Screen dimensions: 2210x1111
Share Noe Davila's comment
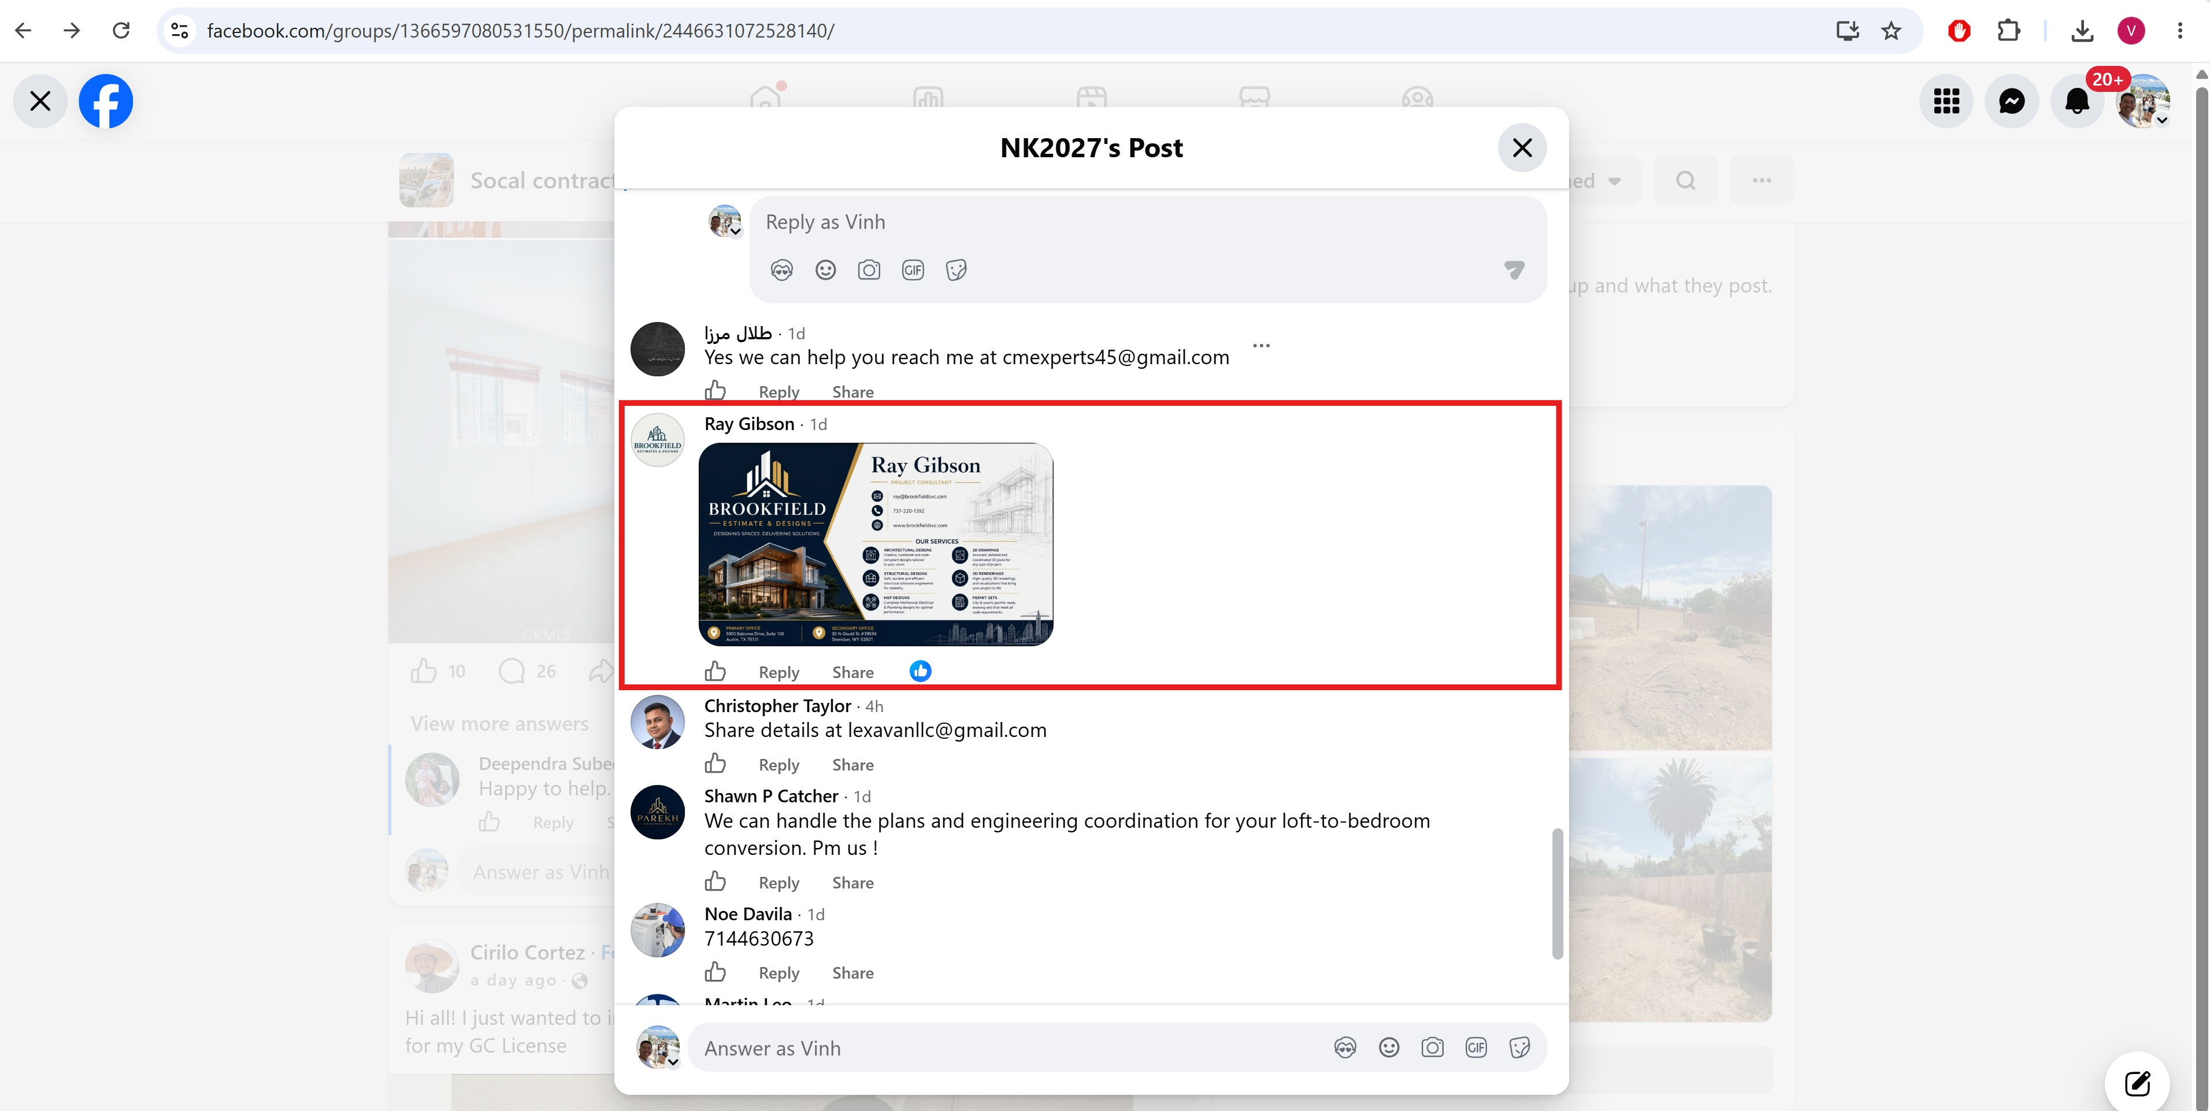pyautogui.click(x=853, y=973)
